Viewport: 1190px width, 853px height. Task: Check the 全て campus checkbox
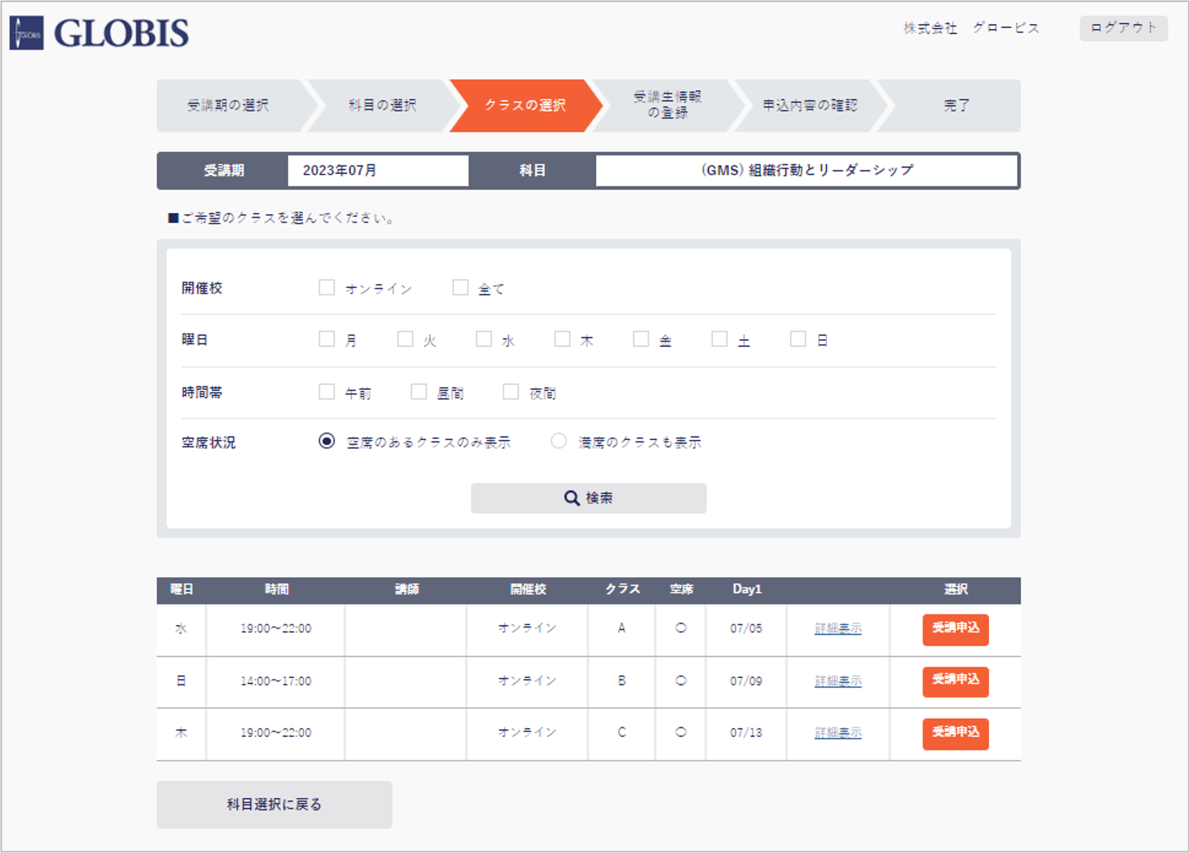tap(460, 287)
